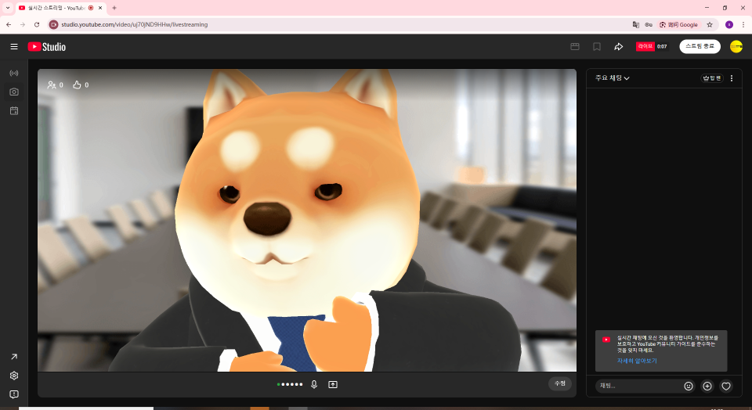The height and width of the screenshot is (410, 752).
Task: Open the Manage calendar icon in sidebar
Action: point(14,111)
